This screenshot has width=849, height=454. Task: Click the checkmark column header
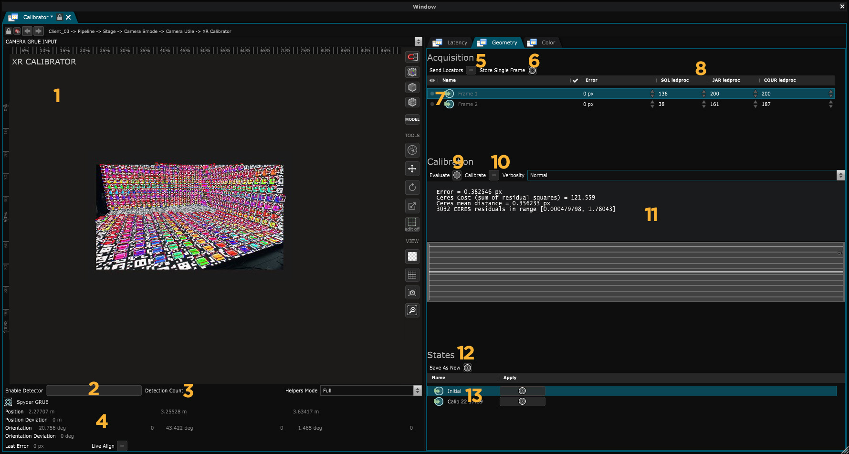point(575,80)
